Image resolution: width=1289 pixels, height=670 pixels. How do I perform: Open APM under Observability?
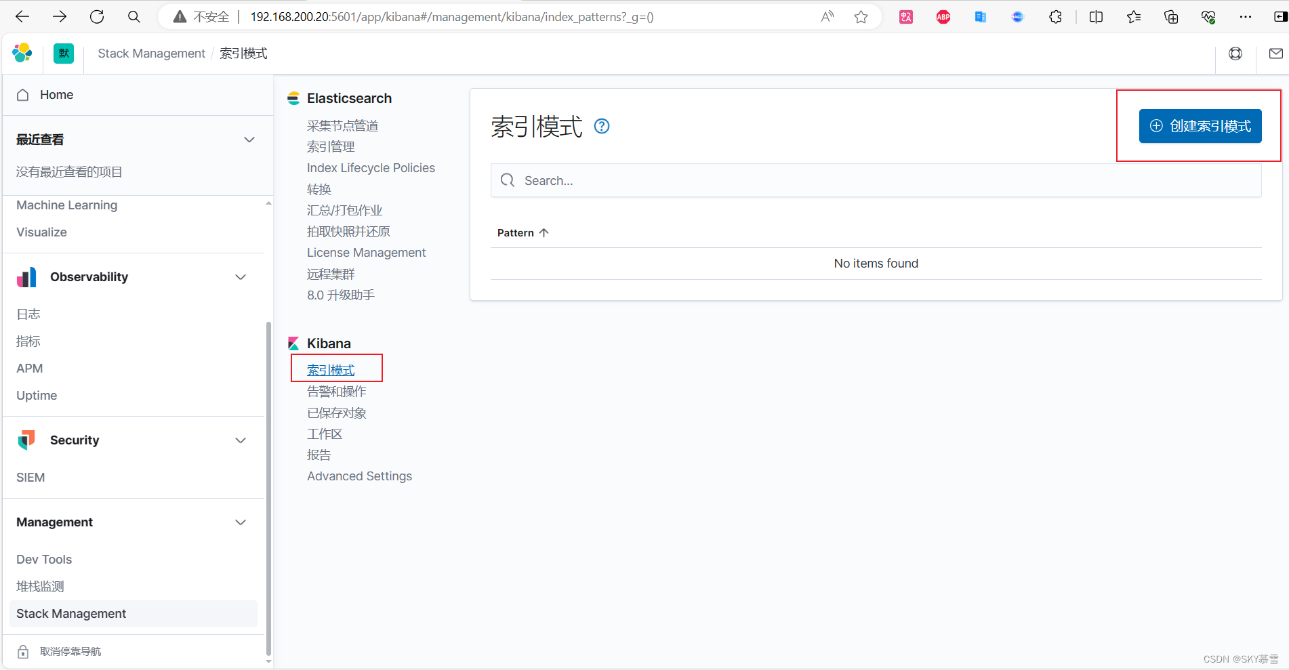(29, 369)
